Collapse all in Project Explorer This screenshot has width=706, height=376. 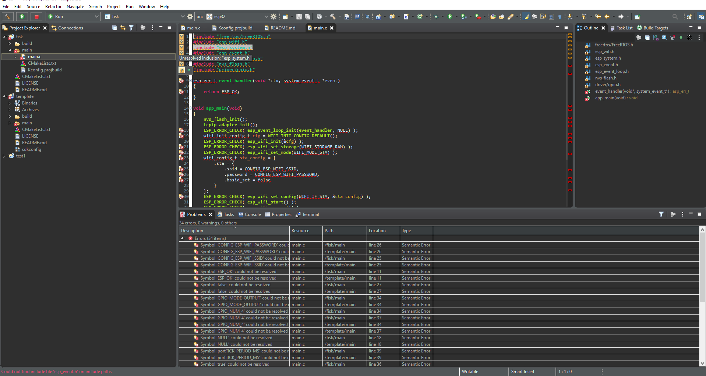pos(114,28)
